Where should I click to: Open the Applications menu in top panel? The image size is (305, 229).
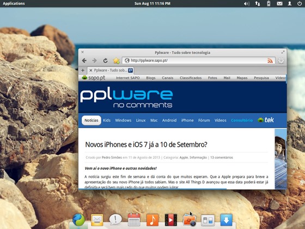click(x=14, y=3)
